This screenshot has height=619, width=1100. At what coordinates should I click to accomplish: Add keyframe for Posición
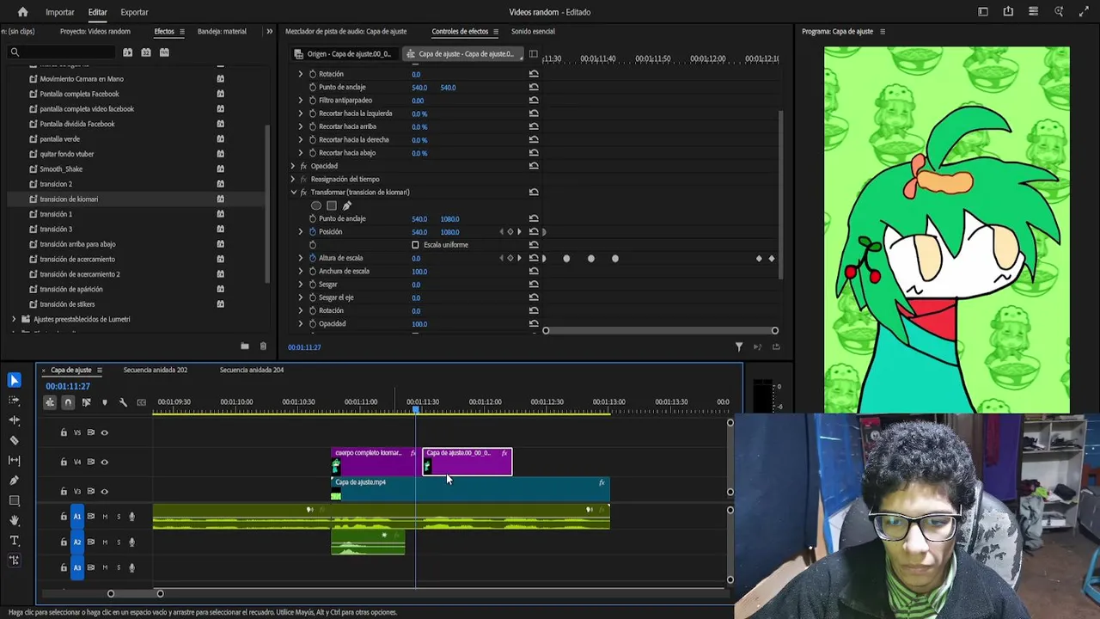[510, 232]
